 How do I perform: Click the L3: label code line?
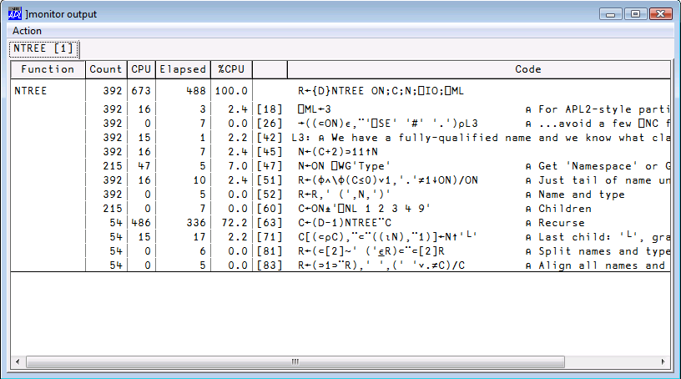[x=481, y=138]
